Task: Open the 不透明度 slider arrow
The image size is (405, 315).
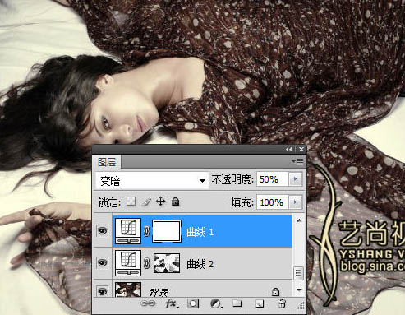Action: [x=295, y=179]
